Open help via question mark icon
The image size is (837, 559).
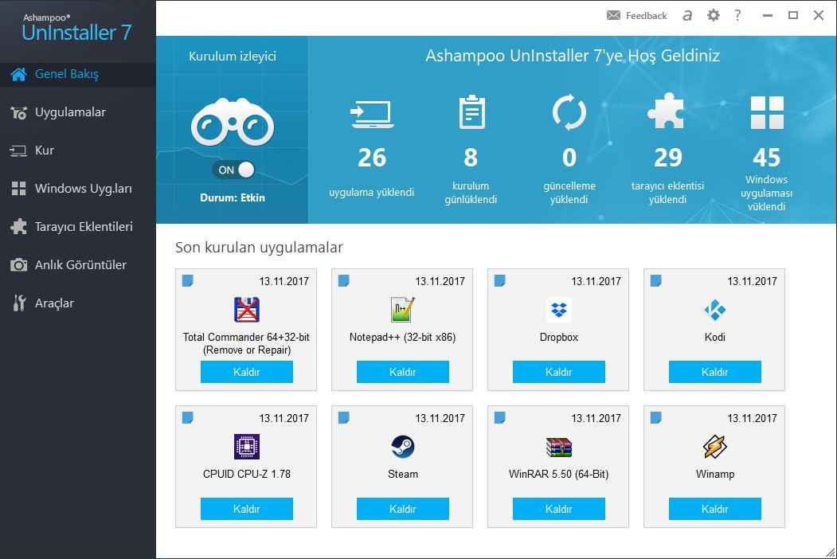tap(738, 15)
